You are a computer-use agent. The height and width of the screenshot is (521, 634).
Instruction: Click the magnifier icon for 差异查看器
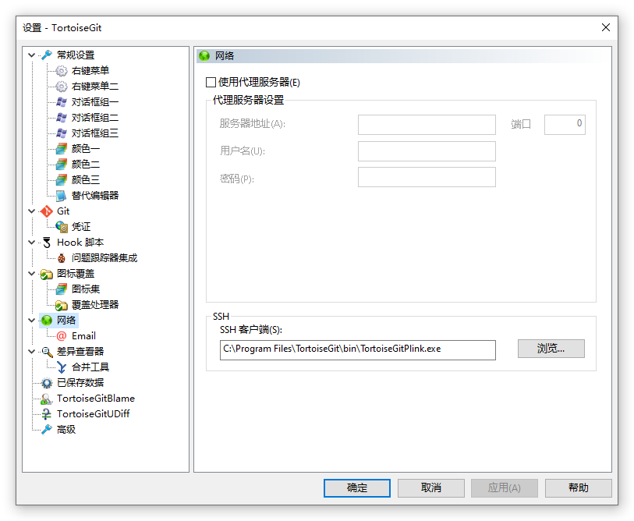[47, 352]
